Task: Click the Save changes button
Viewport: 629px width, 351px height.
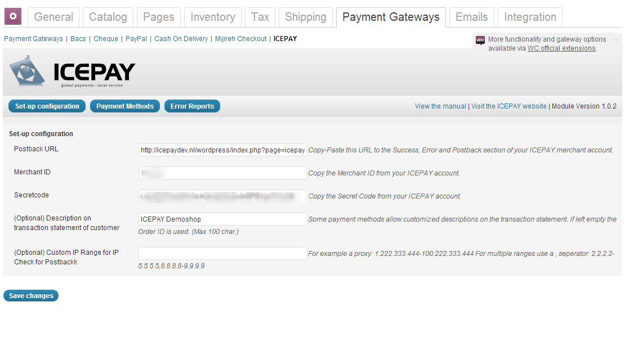Action: coord(31,296)
